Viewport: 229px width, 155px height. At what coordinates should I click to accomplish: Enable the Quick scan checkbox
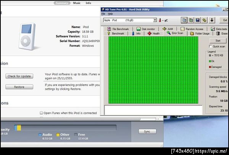(x=210, y=46)
